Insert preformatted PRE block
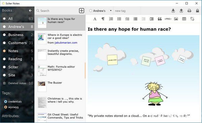Screen dimensions: 202x123 pos(168,19)
